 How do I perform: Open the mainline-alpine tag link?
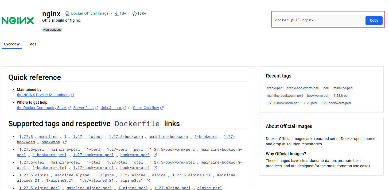[72, 175]
